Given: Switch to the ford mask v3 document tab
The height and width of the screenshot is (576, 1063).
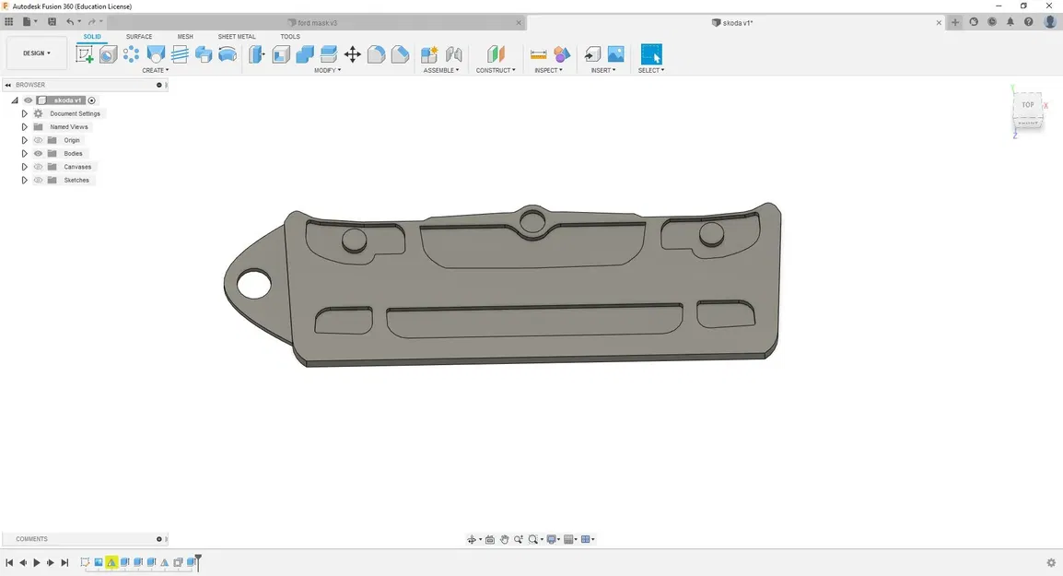Looking at the screenshot, I should (x=317, y=22).
